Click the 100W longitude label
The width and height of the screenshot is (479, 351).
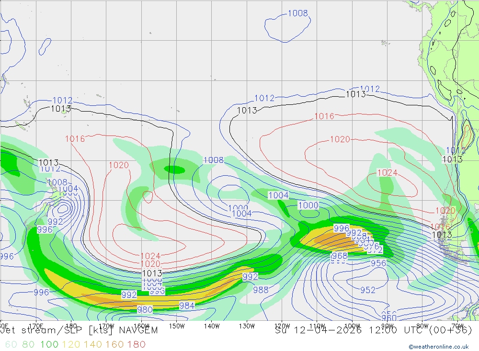point(352,326)
